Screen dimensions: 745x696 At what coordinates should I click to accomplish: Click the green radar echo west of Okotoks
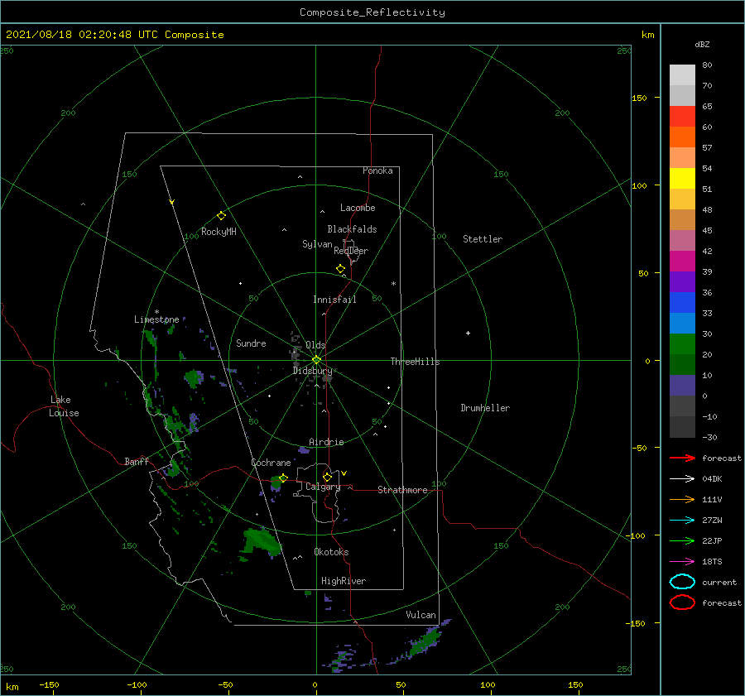(261, 540)
